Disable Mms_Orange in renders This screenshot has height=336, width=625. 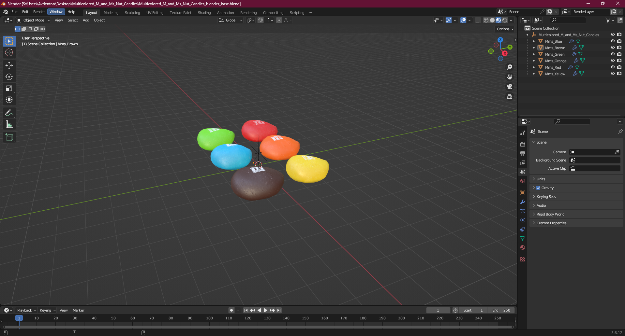pos(619,61)
